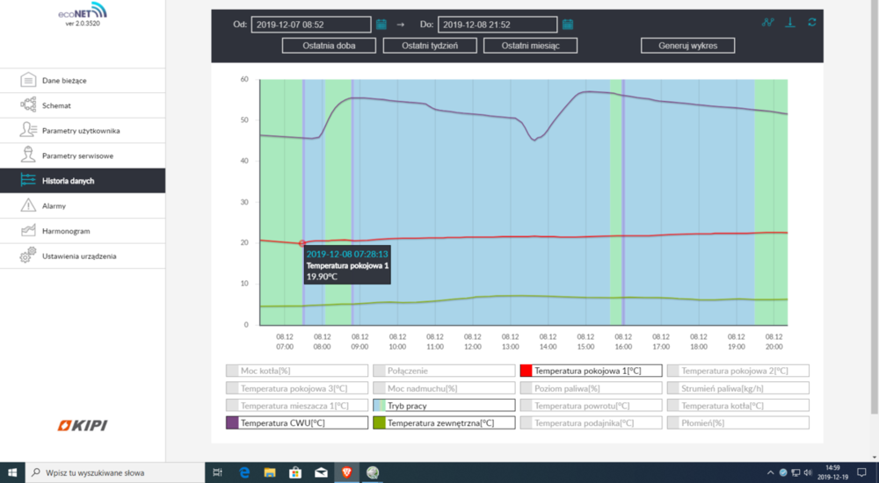Click the chart line-type icon in header
Image resolution: width=879 pixels, height=483 pixels.
click(x=768, y=23)
